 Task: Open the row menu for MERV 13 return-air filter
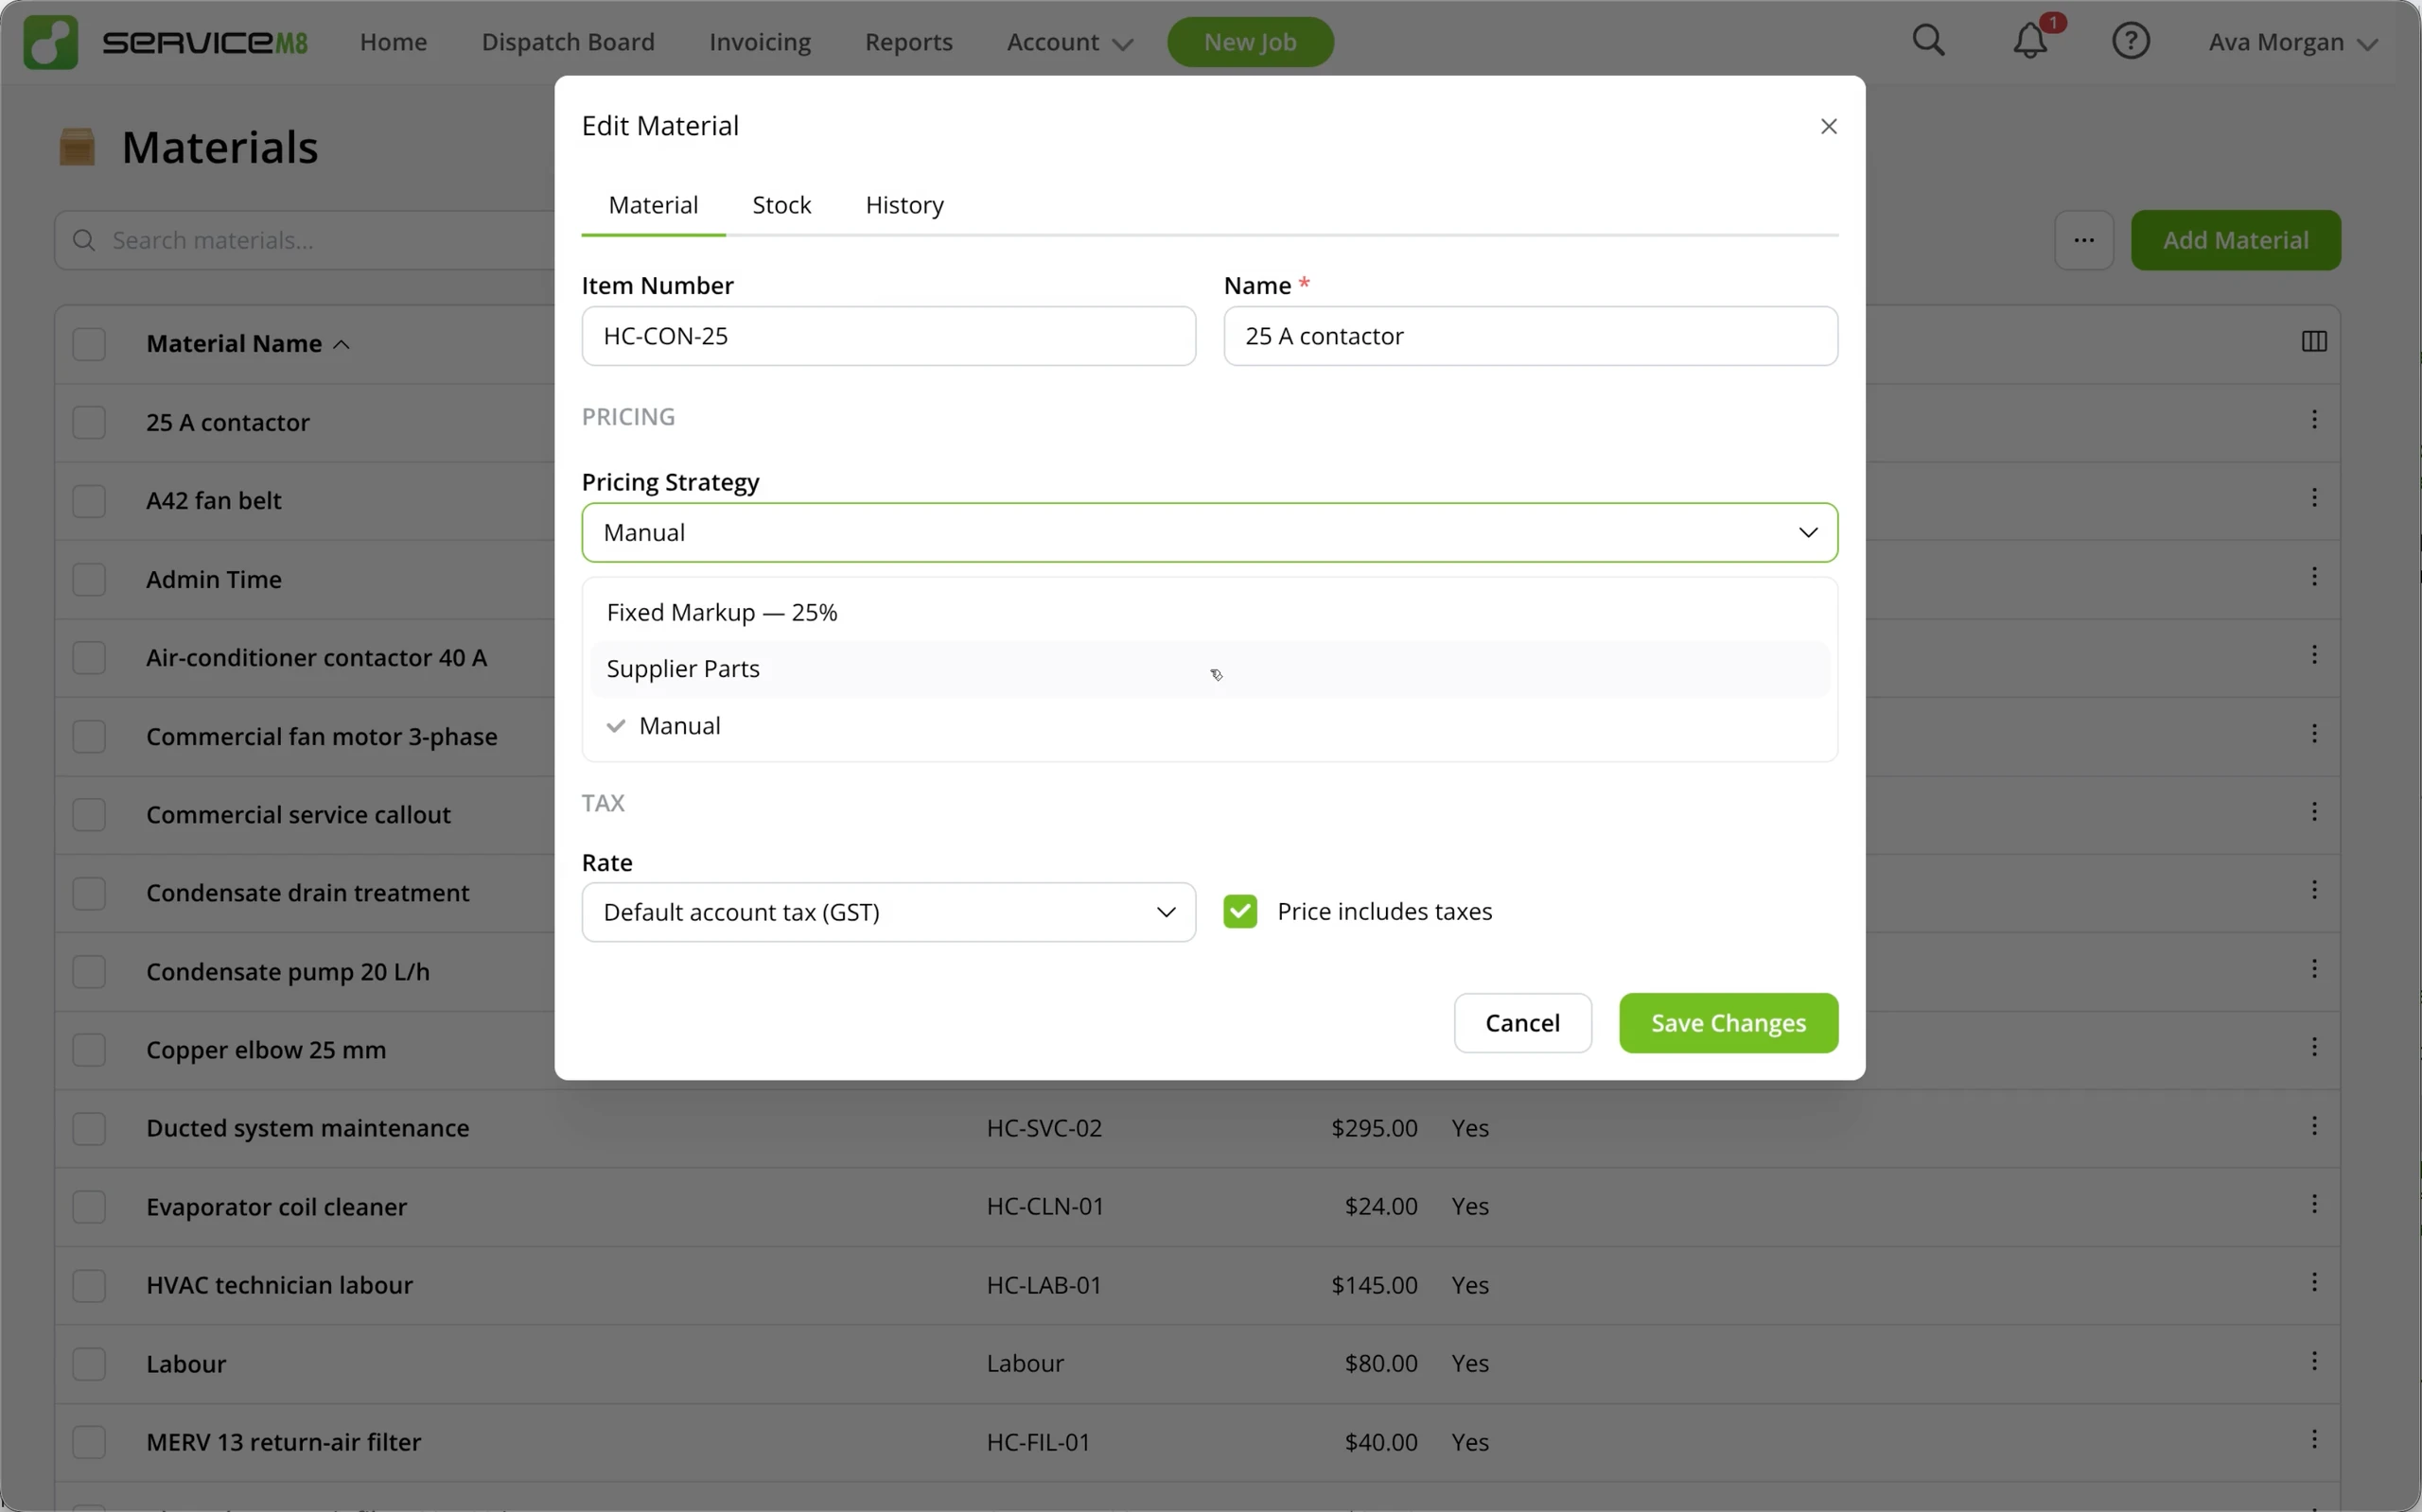point(2314,1439)
